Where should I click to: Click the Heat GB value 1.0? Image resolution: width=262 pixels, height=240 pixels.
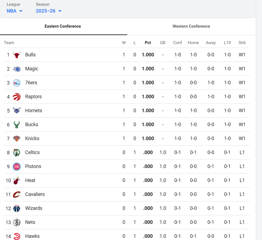tap(163, 180)
